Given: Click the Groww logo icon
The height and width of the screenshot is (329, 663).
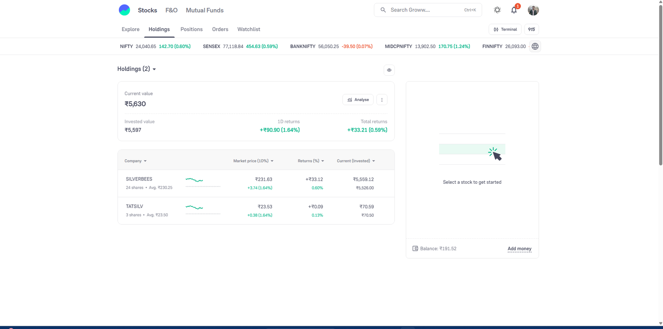Looking at the screenshot, I should pos(124,10).
